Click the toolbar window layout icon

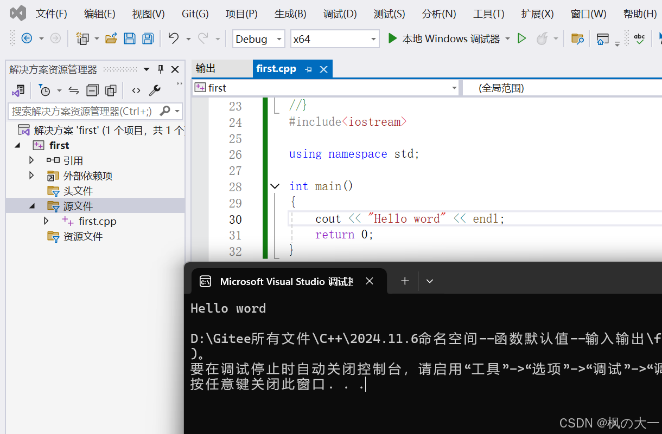pos(602,38)
